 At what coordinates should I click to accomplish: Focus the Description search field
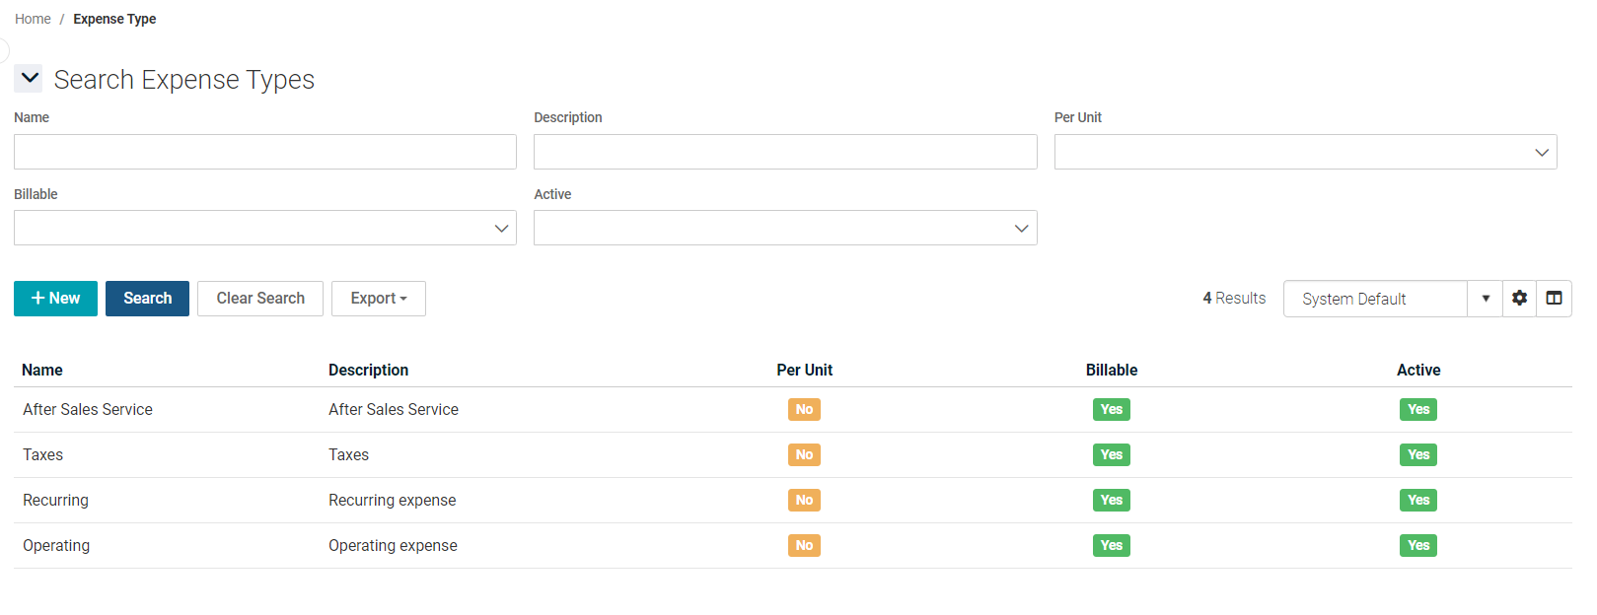tap(784, 152)
